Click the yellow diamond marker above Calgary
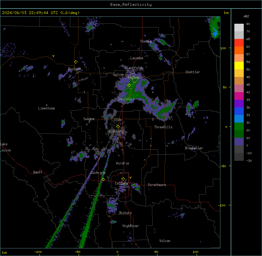262x256 pixels. (123, 179)
